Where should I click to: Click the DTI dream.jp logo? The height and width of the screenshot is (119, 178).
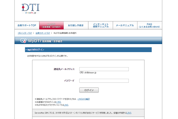[x=31, y=9]
